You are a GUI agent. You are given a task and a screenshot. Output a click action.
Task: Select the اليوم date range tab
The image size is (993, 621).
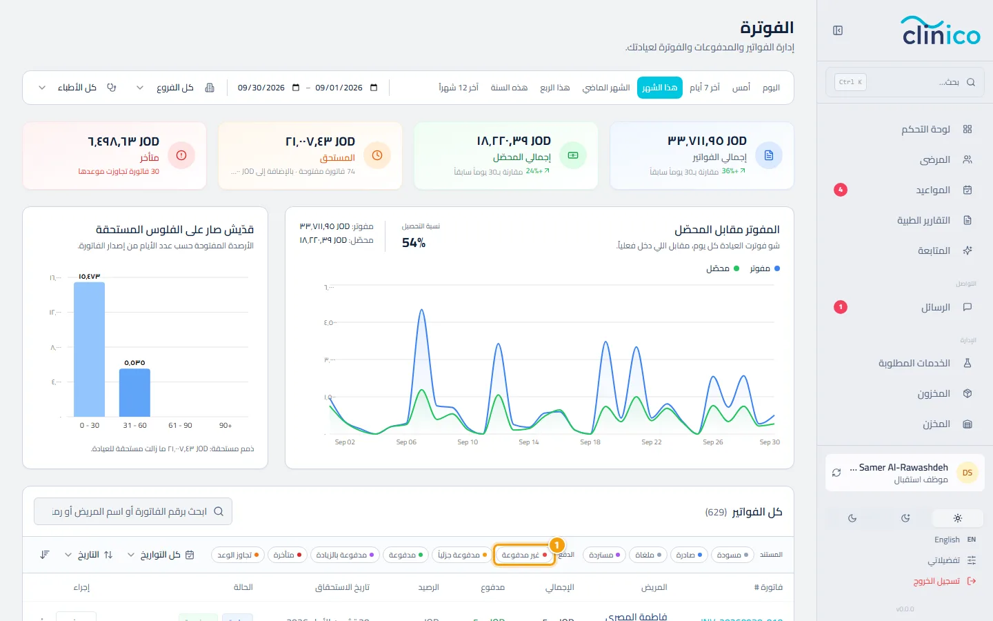pos(771,88)
